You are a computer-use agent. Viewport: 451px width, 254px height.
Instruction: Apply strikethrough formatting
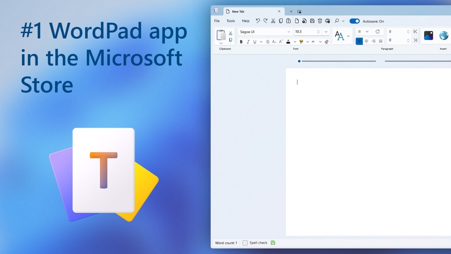[x=268, y=42]
